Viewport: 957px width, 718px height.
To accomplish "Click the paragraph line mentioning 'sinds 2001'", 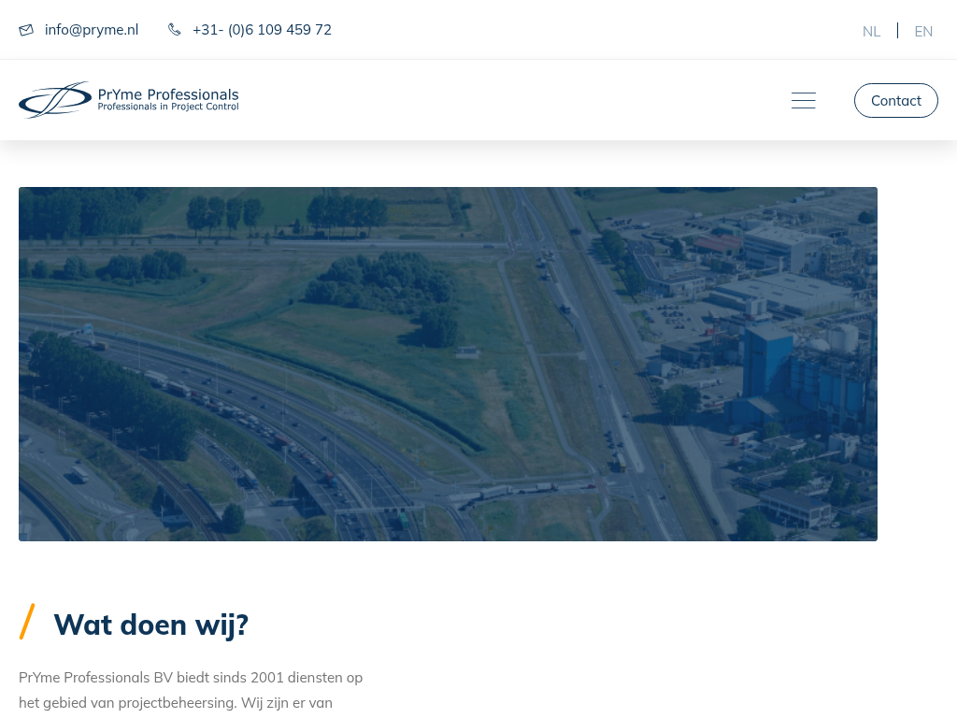I will (x=191, y=677).
